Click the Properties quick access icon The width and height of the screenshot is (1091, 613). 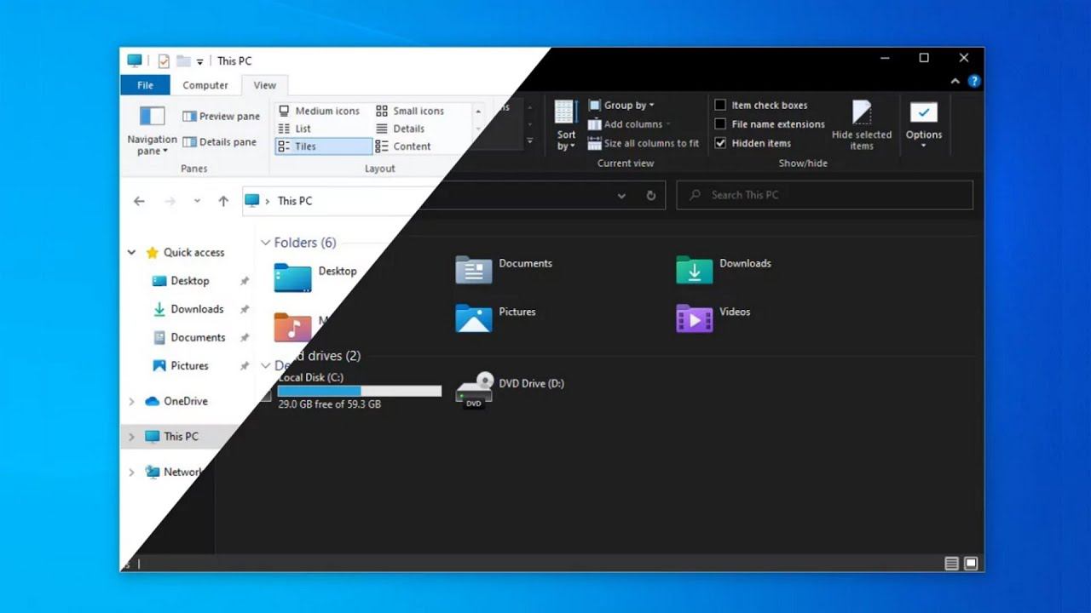(x=164, y=61)
